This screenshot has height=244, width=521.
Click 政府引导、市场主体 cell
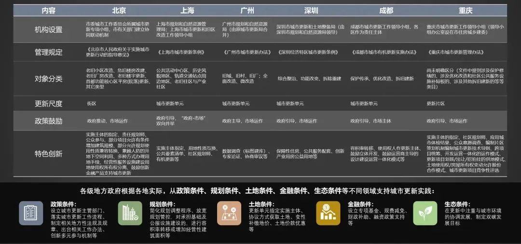[371, 121]
